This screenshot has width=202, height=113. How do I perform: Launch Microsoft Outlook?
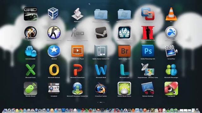coord(54,70)
